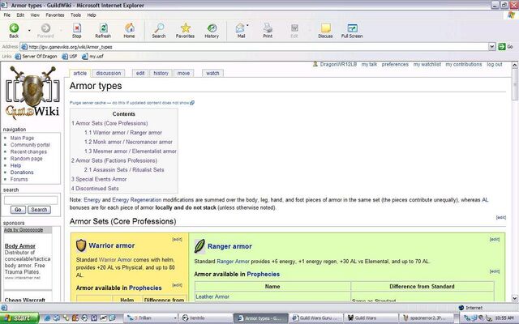Open the Mail button dropdown arrow
519x324 pixels.
[x=247, y=26]
